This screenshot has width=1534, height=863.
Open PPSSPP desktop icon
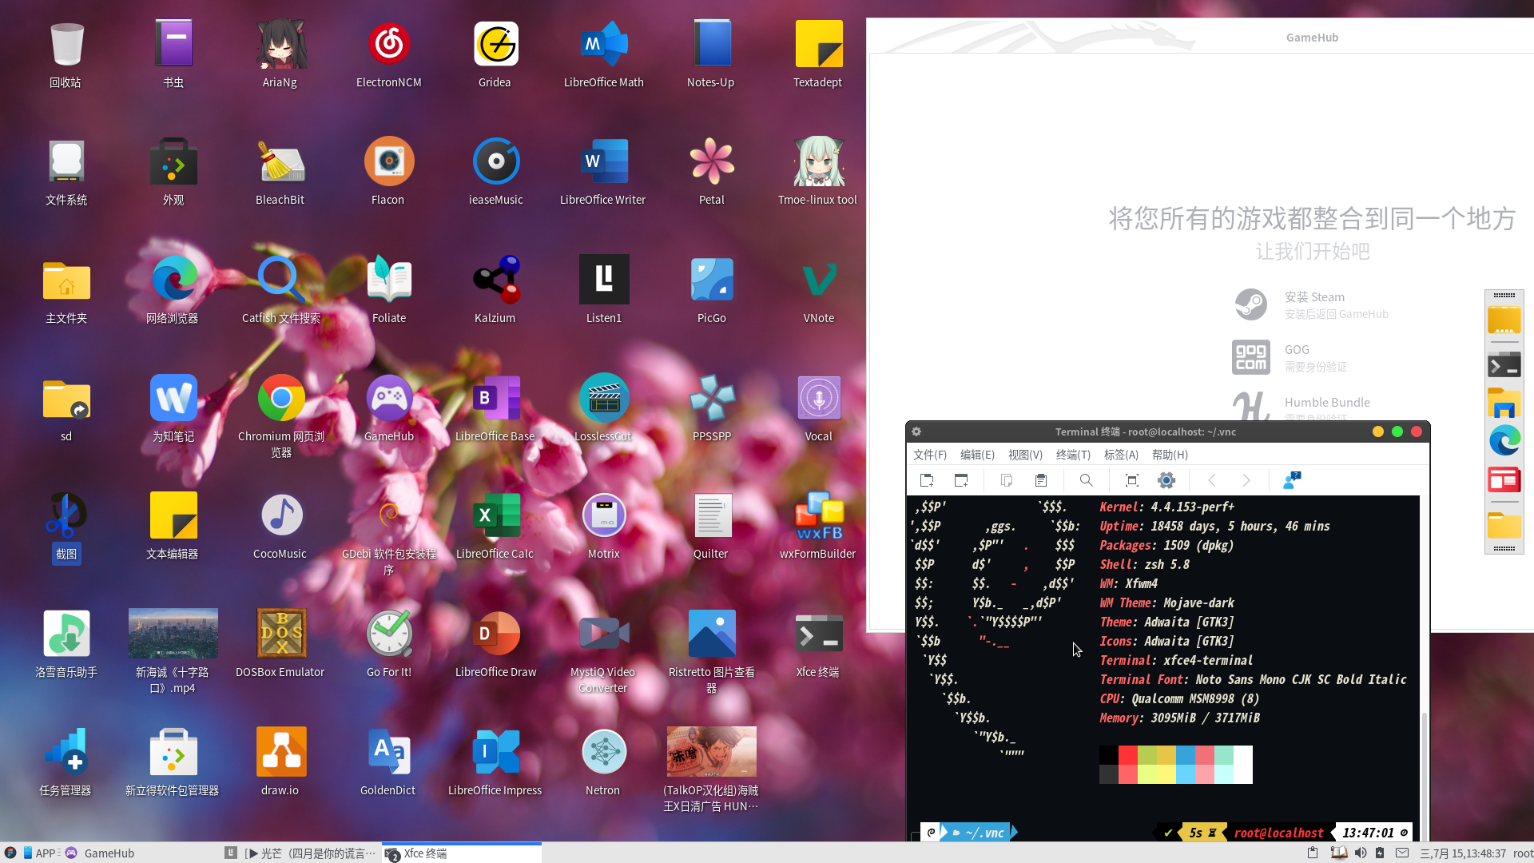pyautogui.click(x=712, y=408)
